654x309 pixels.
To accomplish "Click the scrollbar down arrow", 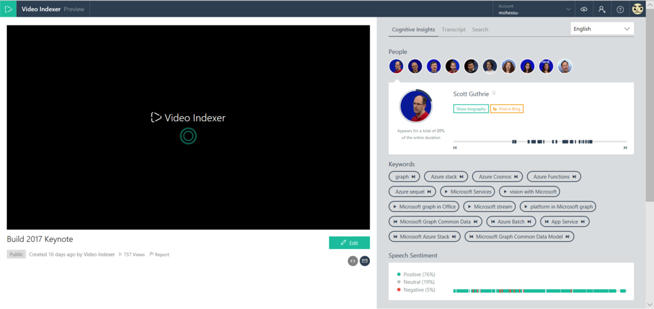I will pyautogui.click(x=650, y=305).
